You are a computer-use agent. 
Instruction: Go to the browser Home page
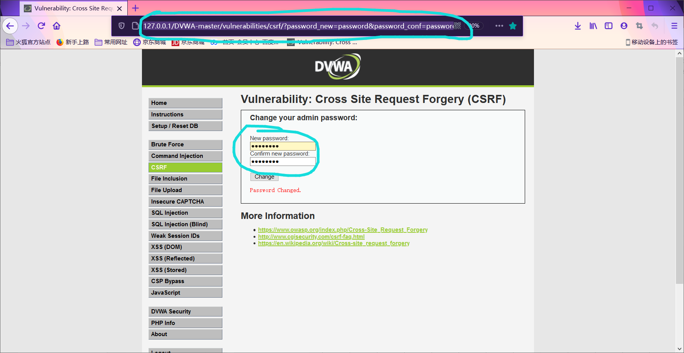pos(57,26)
